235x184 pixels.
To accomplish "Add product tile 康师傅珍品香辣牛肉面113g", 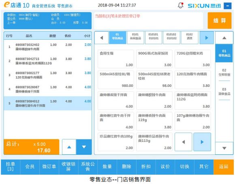I will tap(154, 142).
